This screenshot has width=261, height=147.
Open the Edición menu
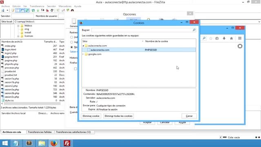(16, 6)
